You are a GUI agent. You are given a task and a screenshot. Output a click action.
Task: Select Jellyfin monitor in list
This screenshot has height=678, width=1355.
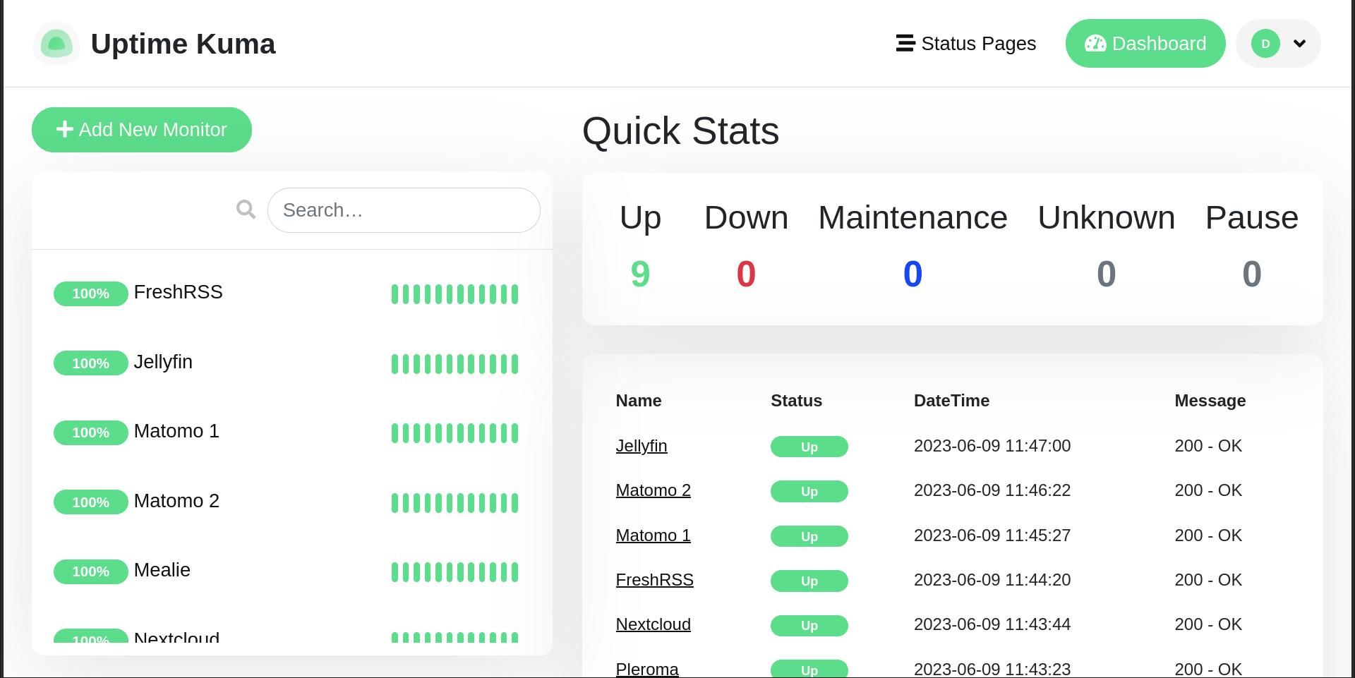tap(291, 363)
